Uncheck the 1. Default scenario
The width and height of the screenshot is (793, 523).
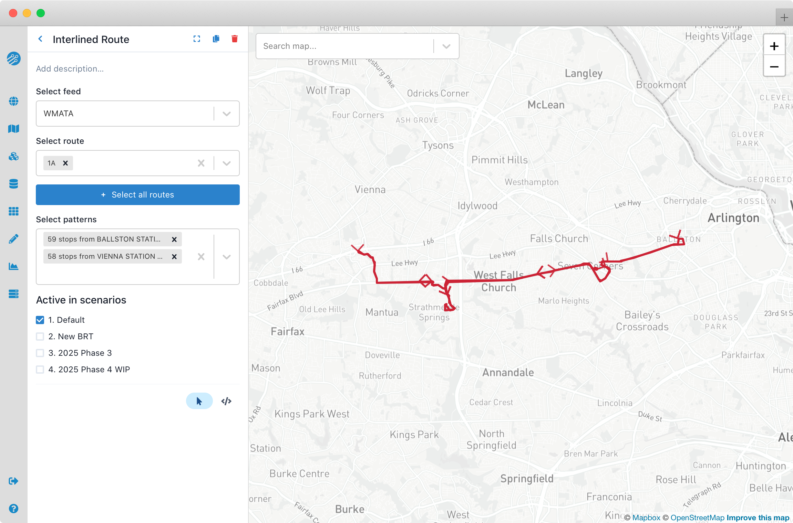click(40, 320)
